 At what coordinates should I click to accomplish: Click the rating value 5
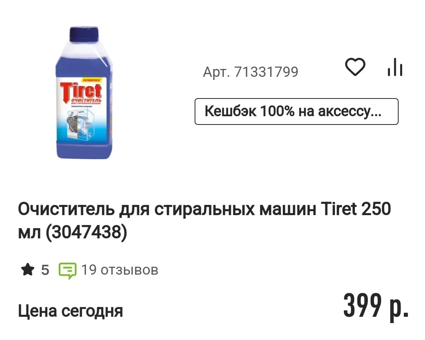pos(45,270)
